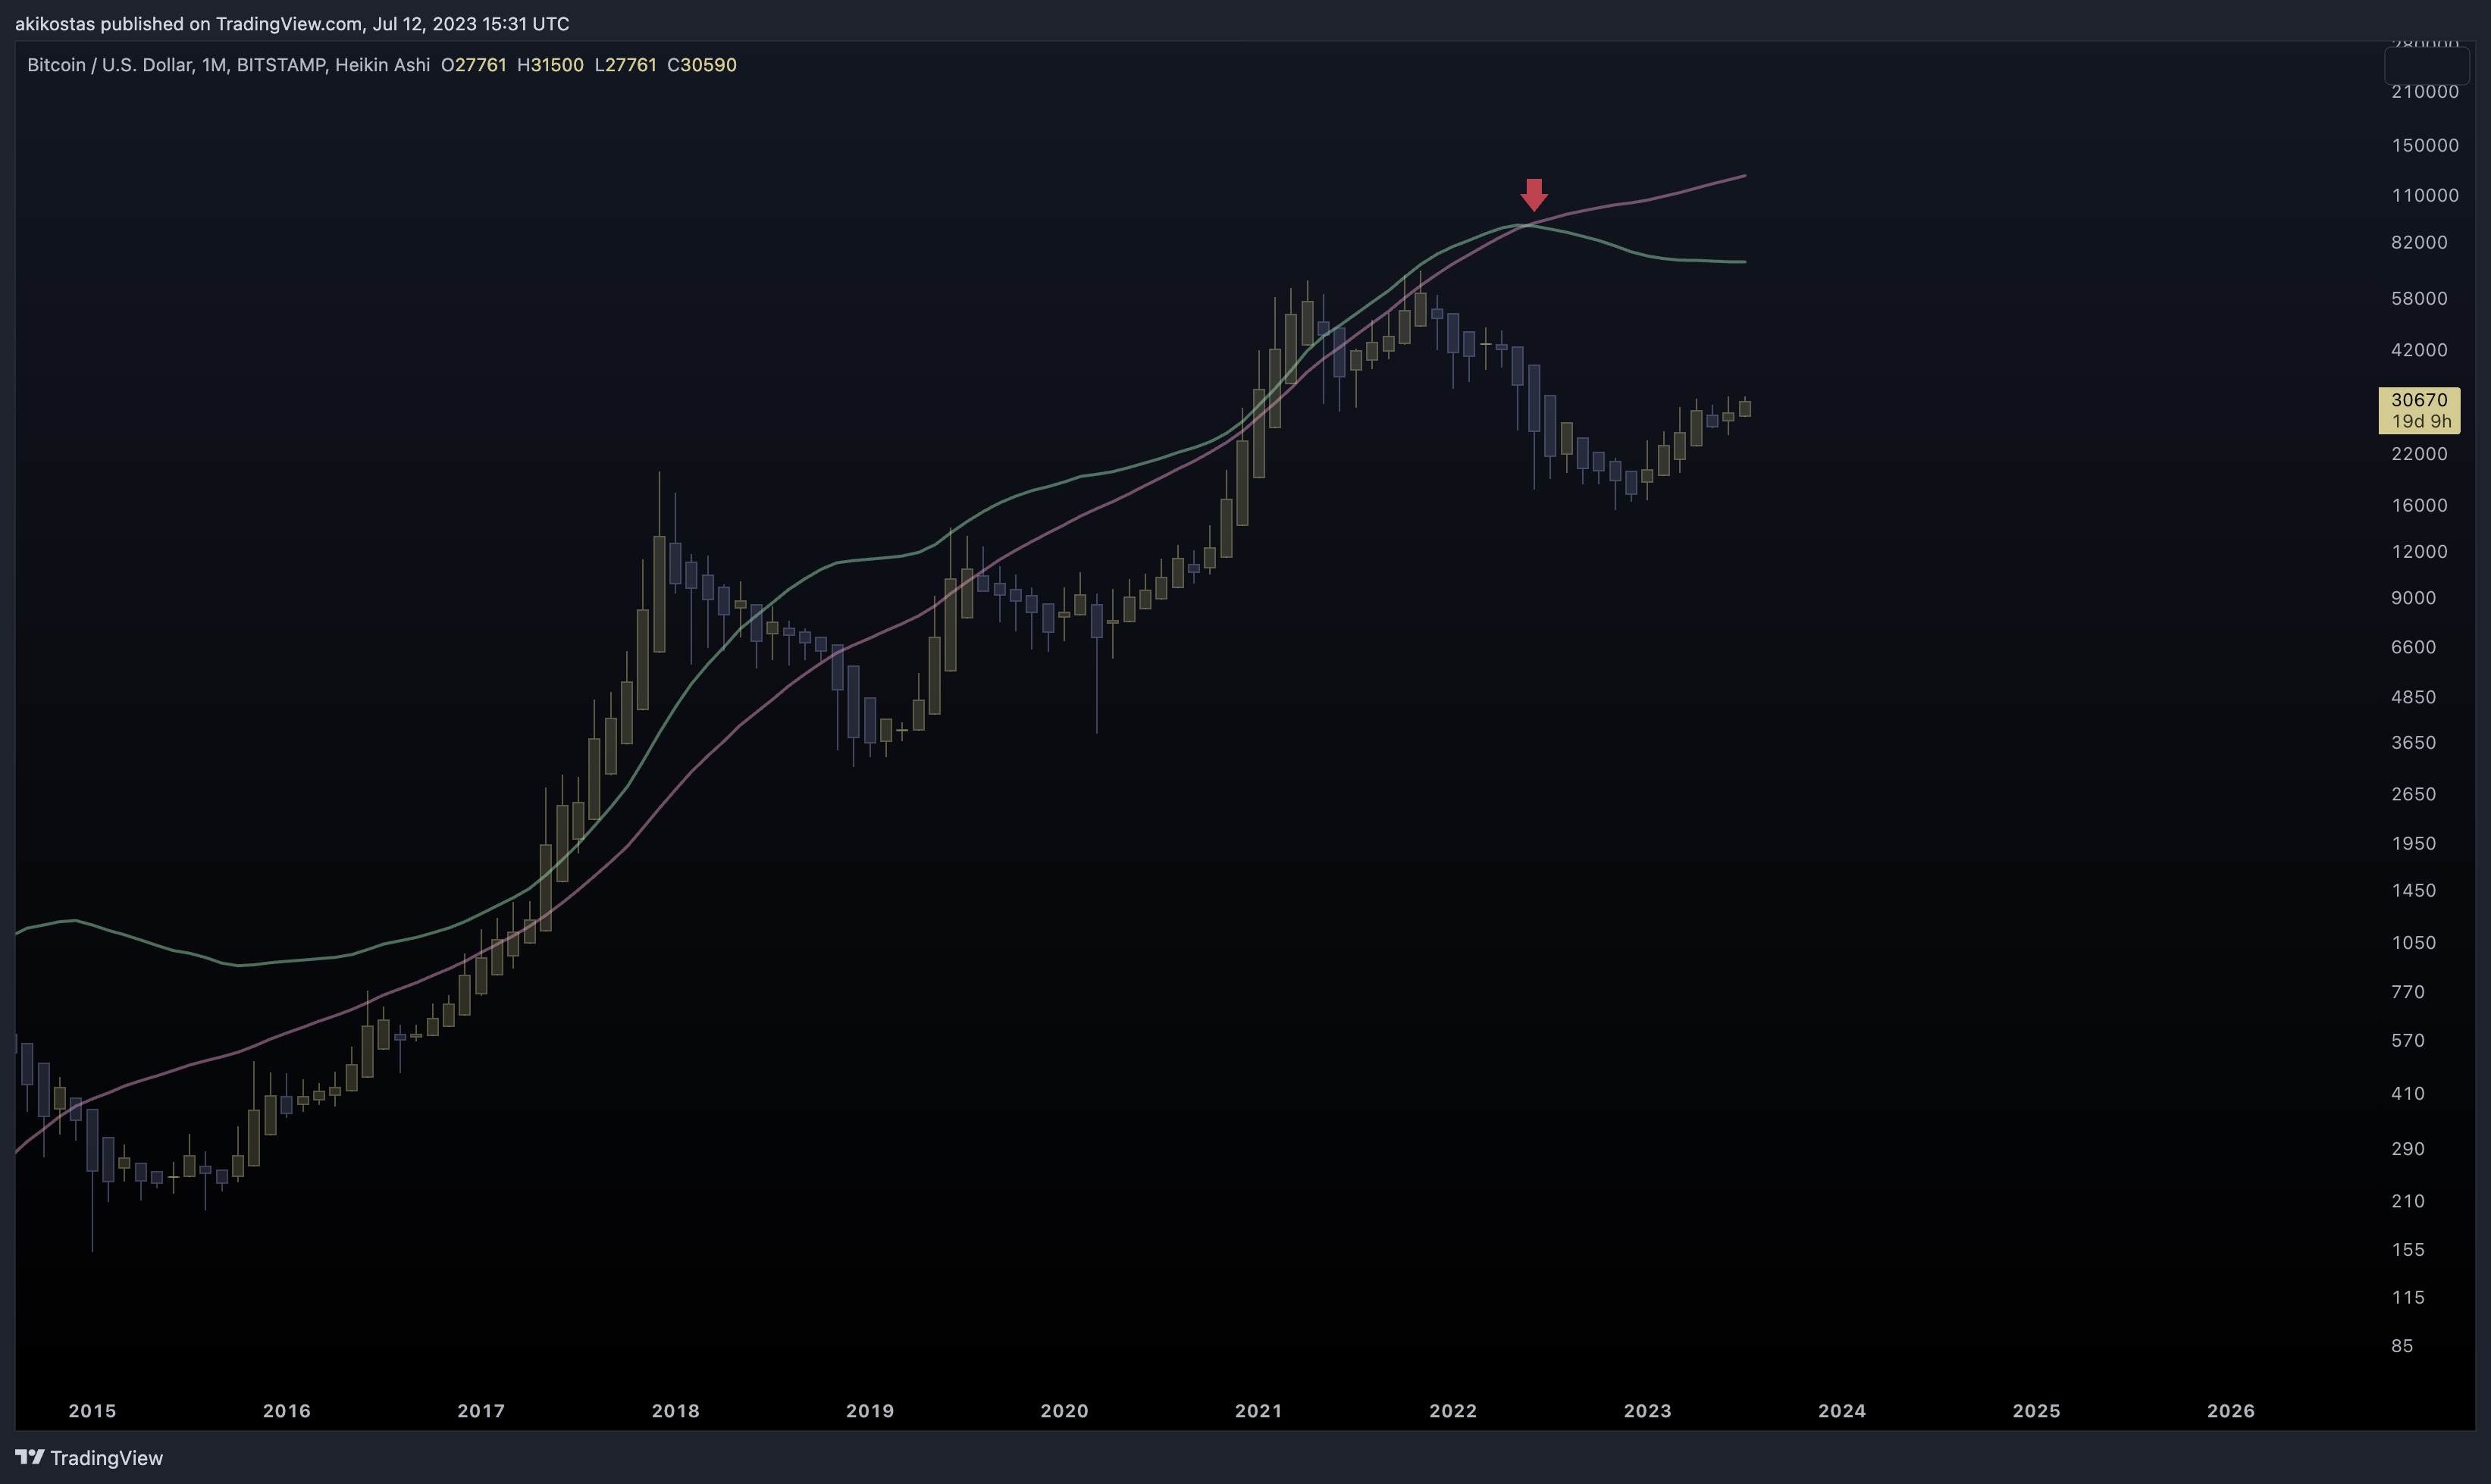
Task: Click the high value H31500
Action: coord(550,65)
